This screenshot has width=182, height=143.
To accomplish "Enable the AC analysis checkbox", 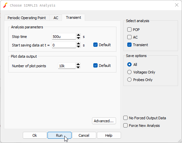I will 129,37.
